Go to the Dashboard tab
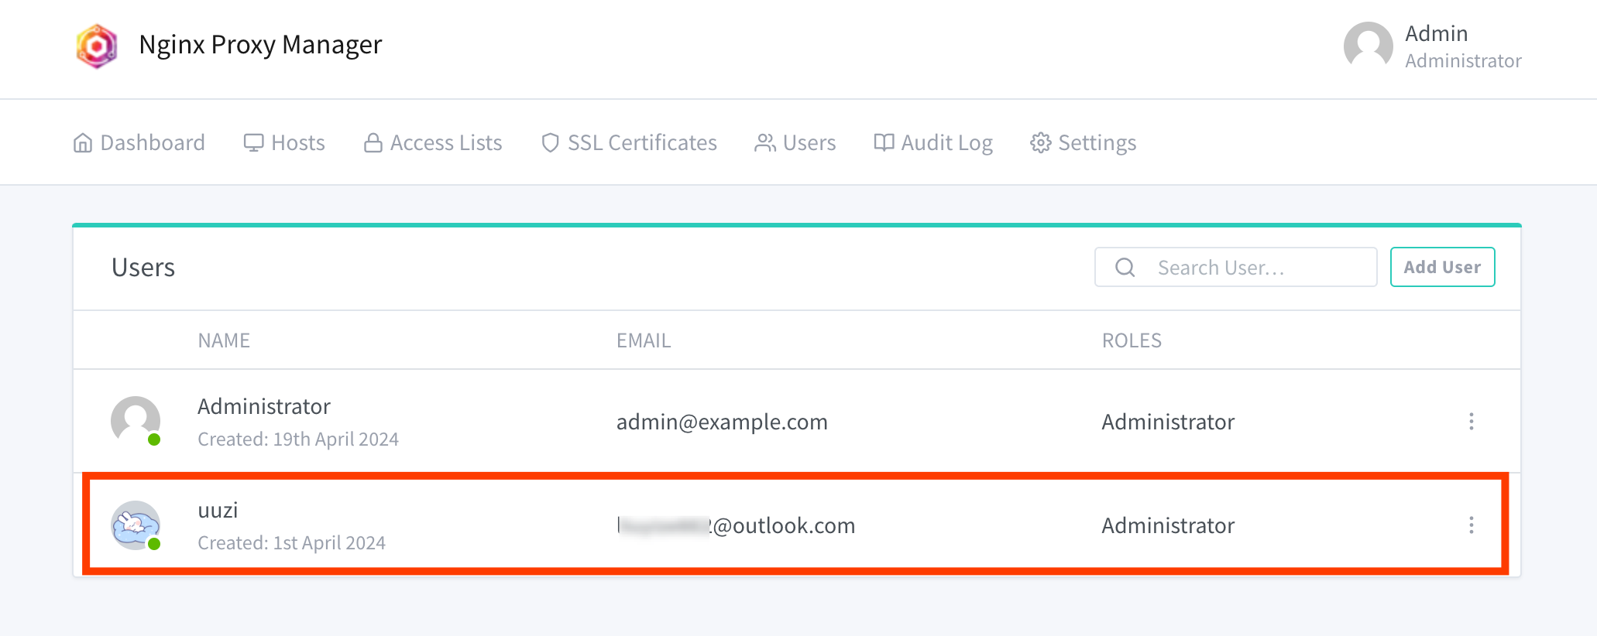This screenshot has height=636, width=1597. [139, 142]
